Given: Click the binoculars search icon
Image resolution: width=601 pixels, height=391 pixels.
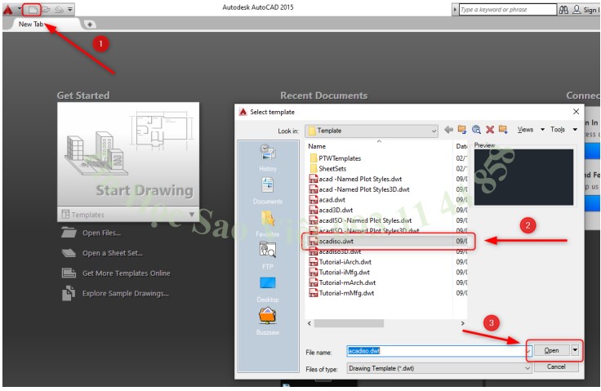Looking at the screenshot, I should pyautogui.click(x=563, y=10).
